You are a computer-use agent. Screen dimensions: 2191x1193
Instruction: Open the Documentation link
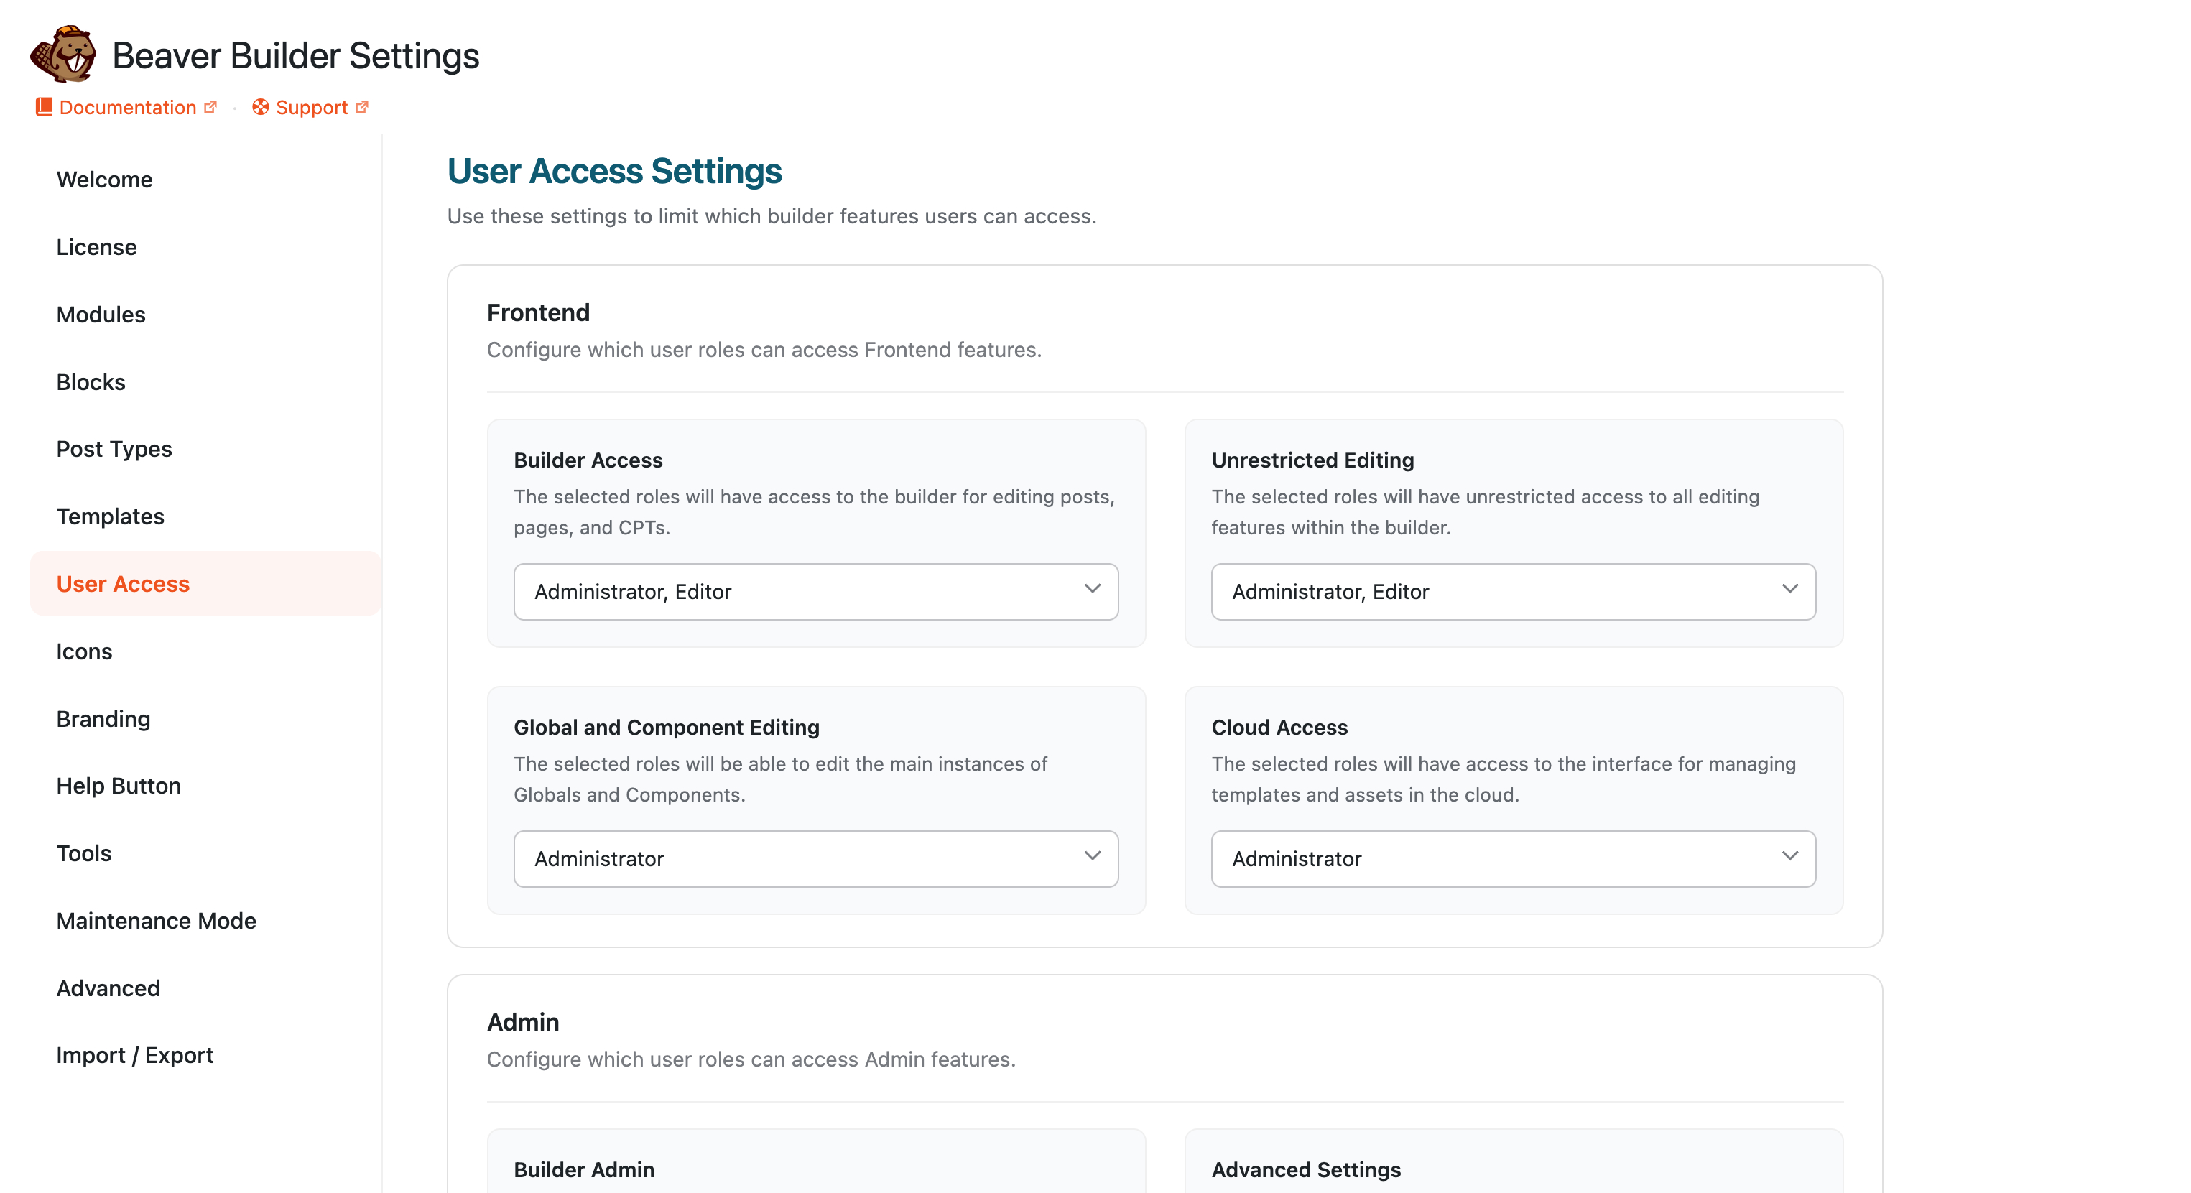[x=126, y=107]
